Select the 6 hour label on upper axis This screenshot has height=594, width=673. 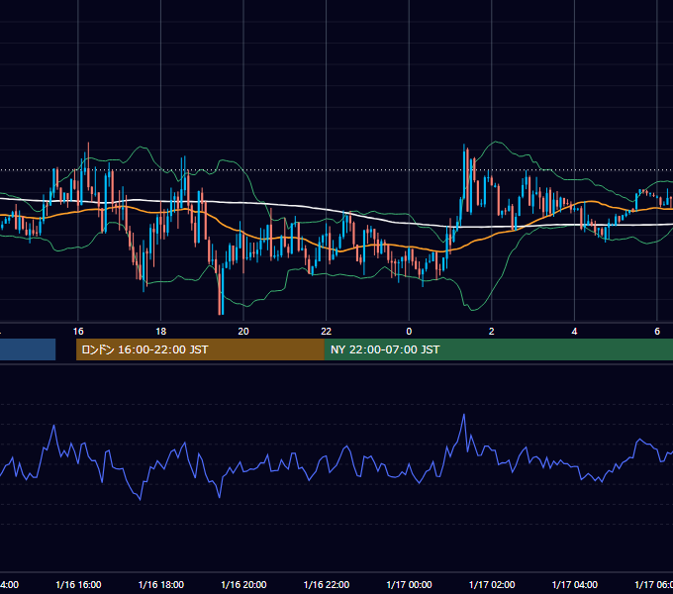(657, 332)
